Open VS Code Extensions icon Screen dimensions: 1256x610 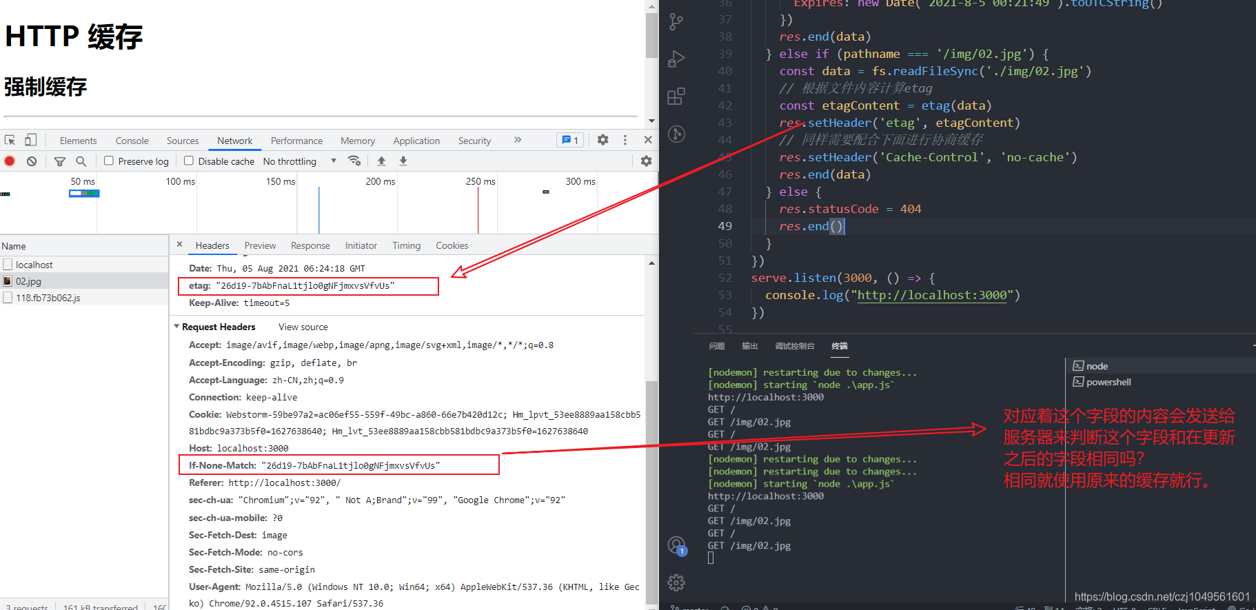[x=676, y=96]
